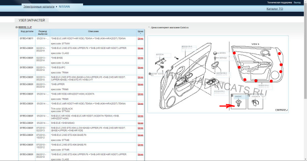The height and width of the screenshot is (161, 307).
Task: Click Цена link in the 5HB.NISMO row
Action: click(140, 123)
